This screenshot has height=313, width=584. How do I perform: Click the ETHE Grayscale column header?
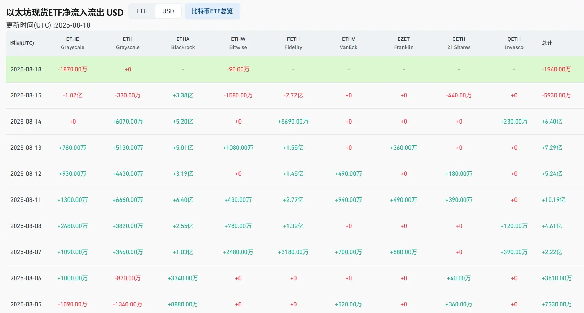coord(73,43)
